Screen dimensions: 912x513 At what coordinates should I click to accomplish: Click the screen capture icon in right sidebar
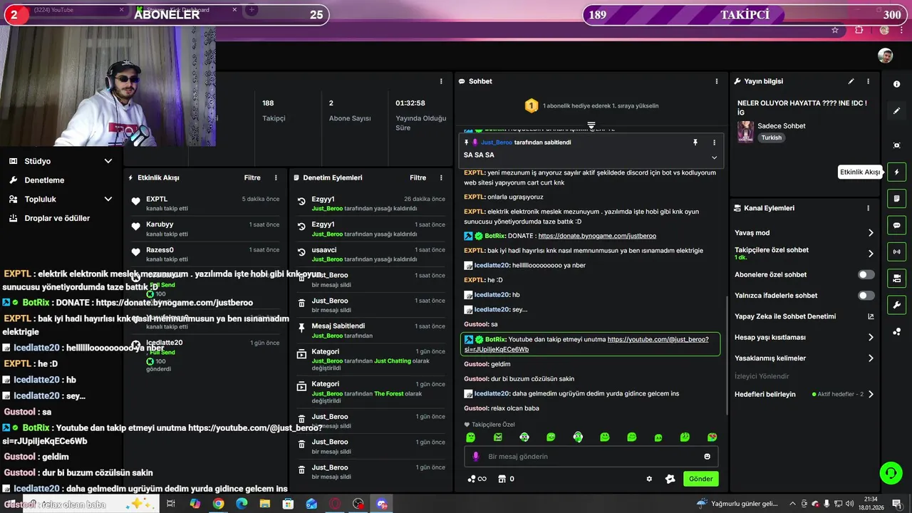pyautogui.click(x=896, y=145)
